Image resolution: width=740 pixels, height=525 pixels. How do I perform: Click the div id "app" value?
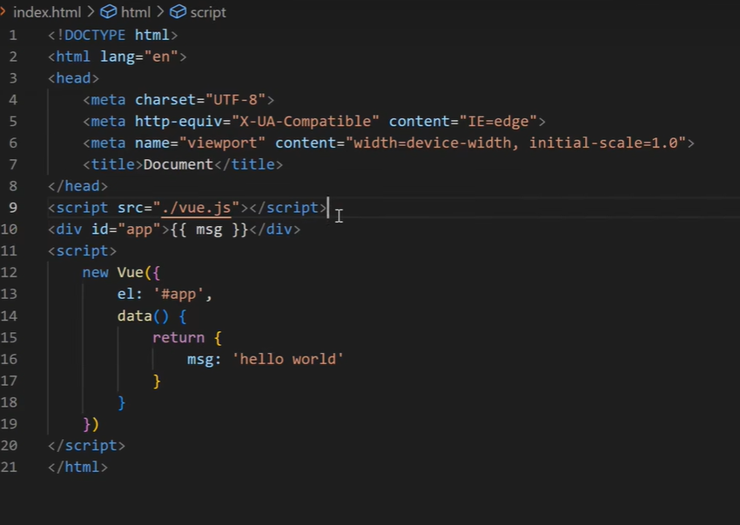pos(139,229)
